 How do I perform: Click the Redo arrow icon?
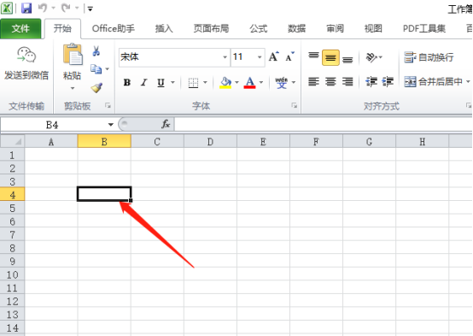66,9
